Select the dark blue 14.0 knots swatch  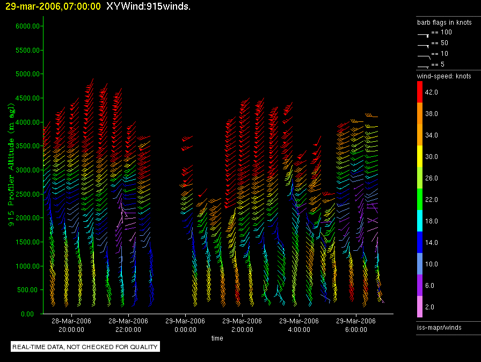(x=420, y=242)
